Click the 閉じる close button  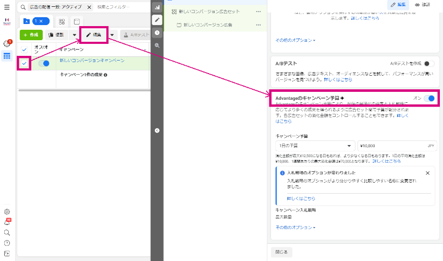[281, 252]
